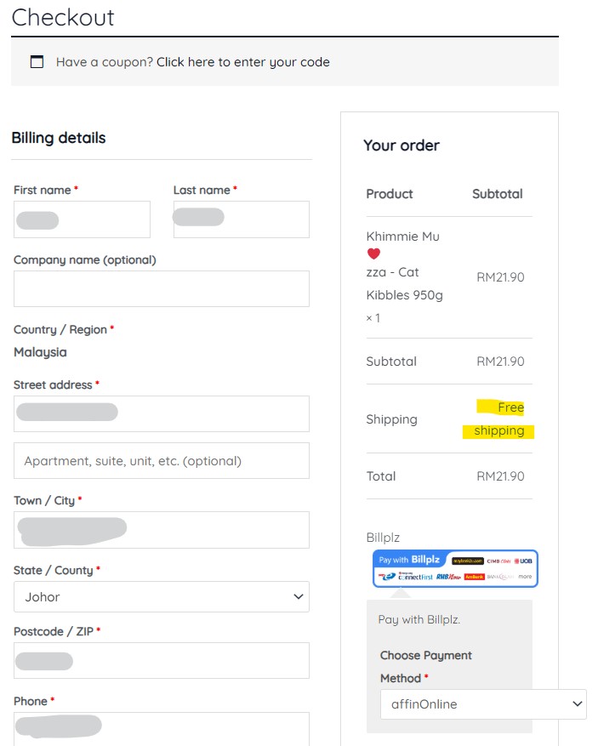Viewport: 598px width, 746px height.
Task: Open the State / County dropdown
Action: pos(161,597)
